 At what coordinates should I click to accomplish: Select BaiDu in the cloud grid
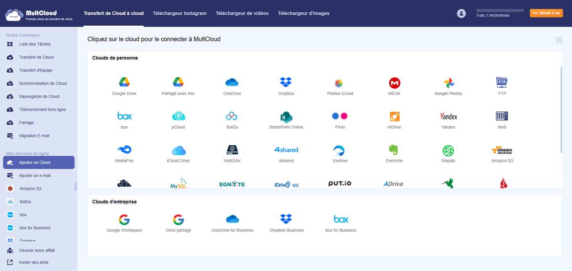point(232,116)
